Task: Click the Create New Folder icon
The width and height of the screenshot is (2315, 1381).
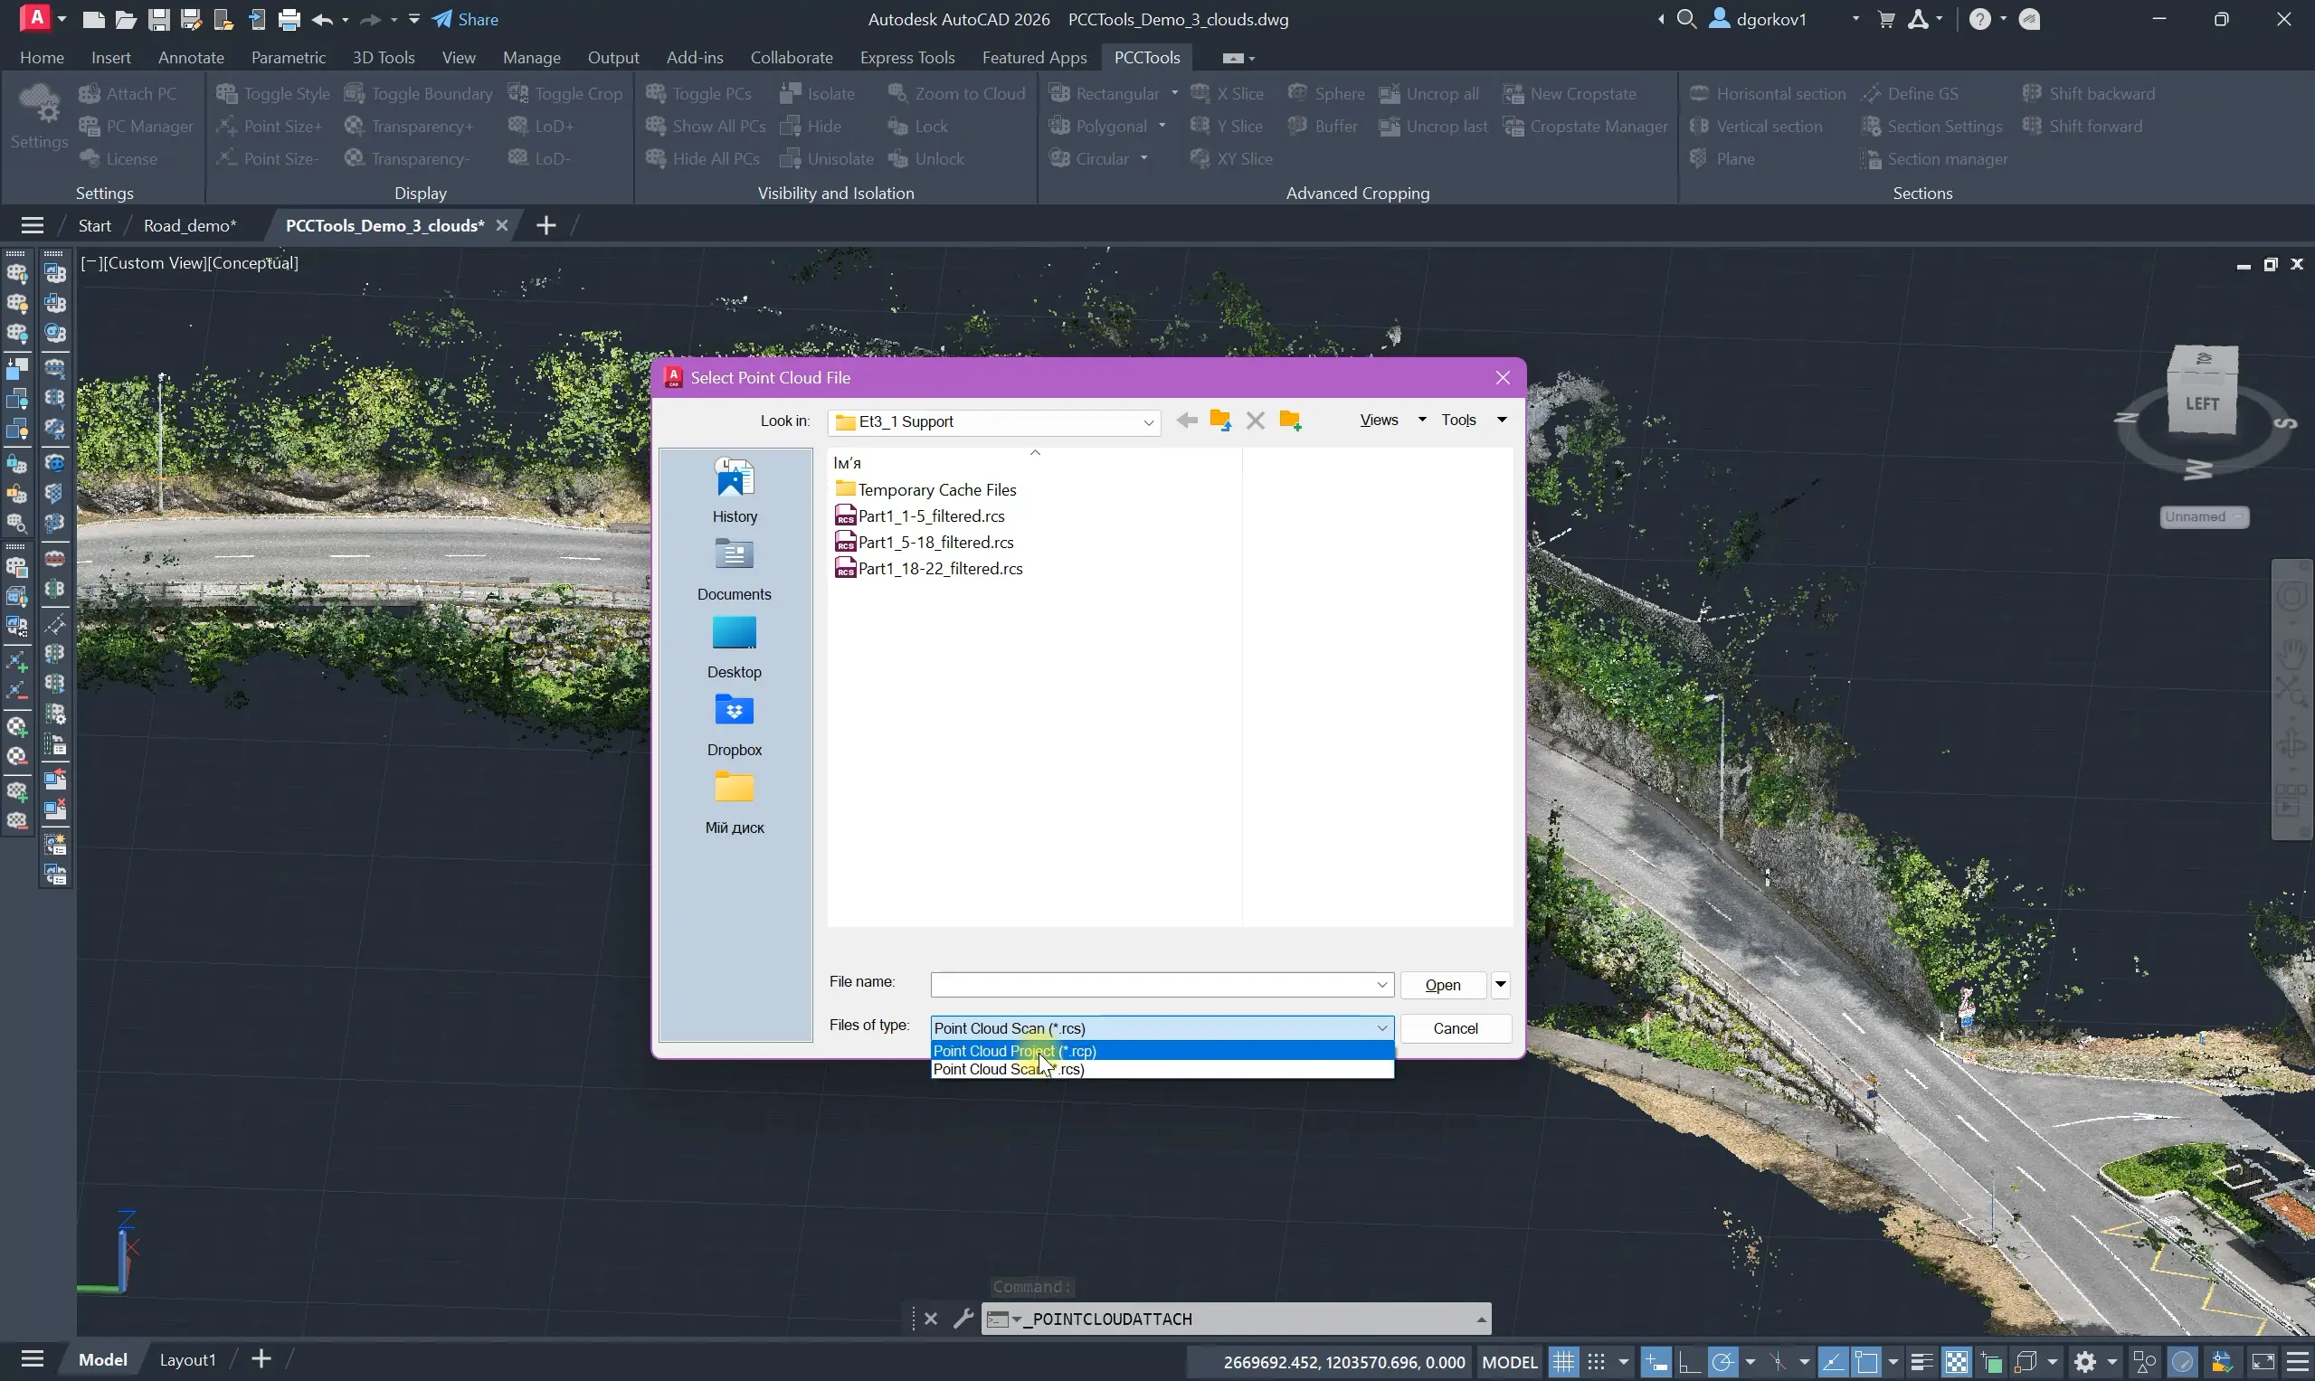Action: coord(1290,421)
